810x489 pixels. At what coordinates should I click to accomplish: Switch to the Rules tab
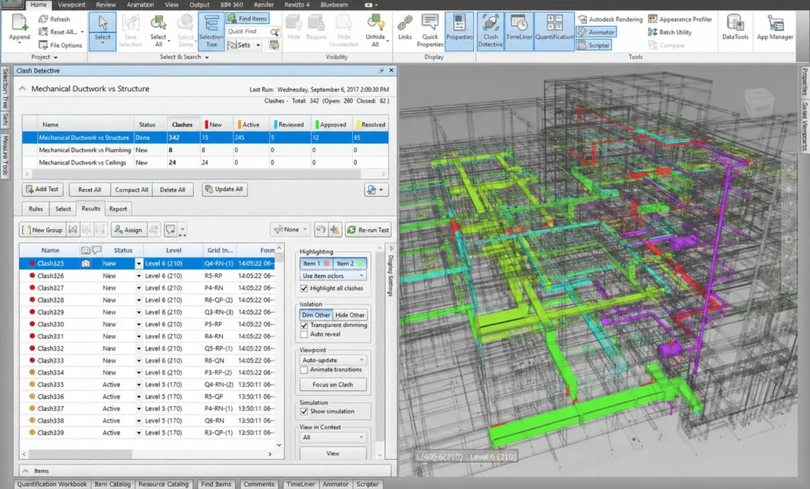pyautogui.click(x=36, y=209)
